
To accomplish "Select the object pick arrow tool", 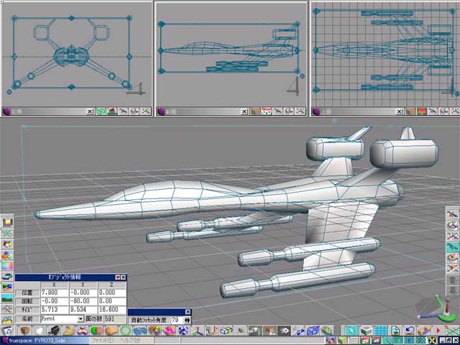I will click(351, 330).
